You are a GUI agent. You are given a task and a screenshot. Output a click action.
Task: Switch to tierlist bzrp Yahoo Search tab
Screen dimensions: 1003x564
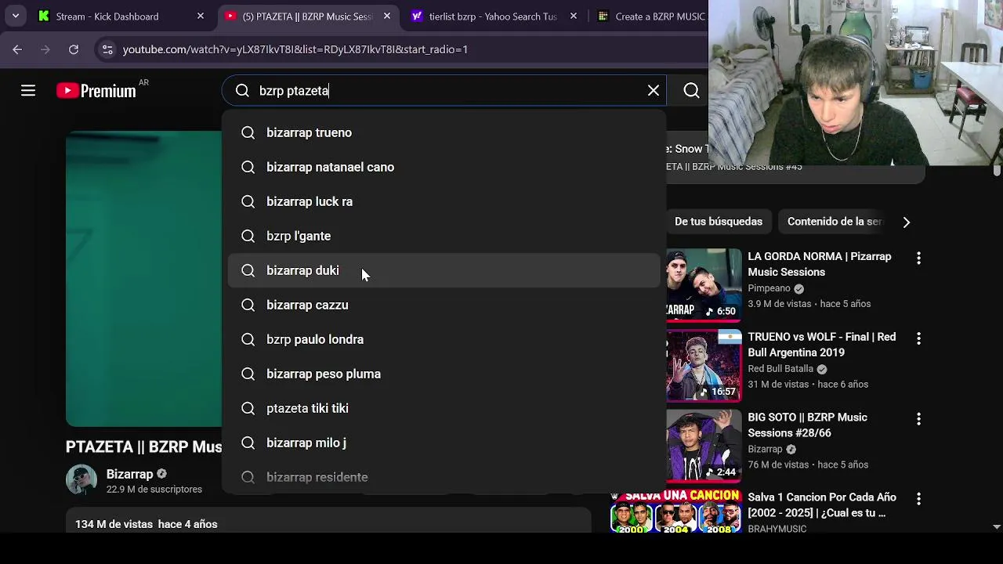click(x=493, y=16)
